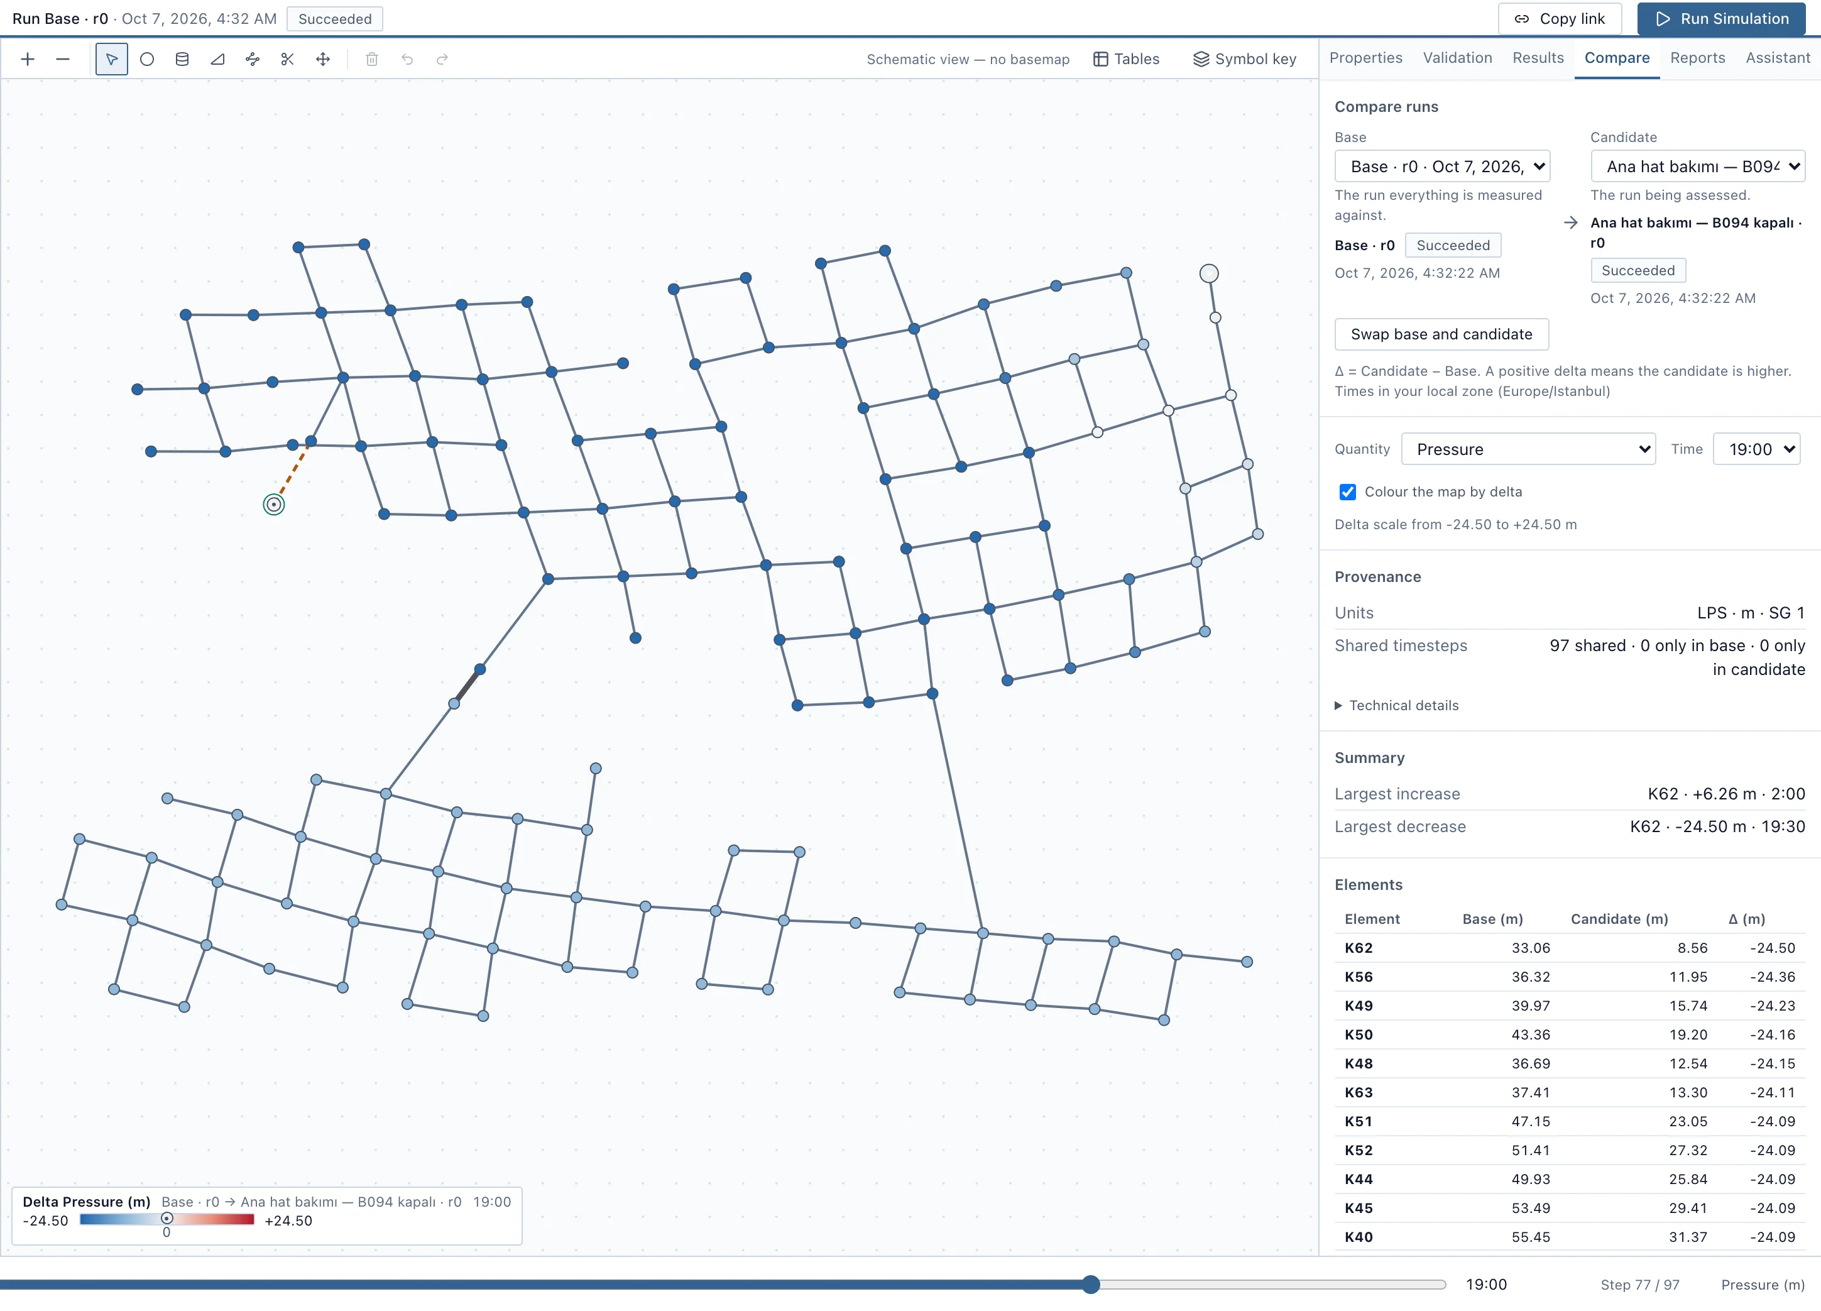The image size is (1821, 1311).
Task: Uncheck Colour the map by delta
Action: 1347,492
